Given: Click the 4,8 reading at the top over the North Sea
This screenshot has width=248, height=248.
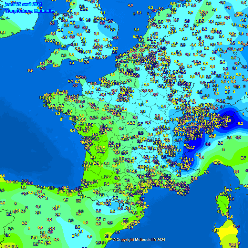Looking at the screenshot, I should pos(130,5).
